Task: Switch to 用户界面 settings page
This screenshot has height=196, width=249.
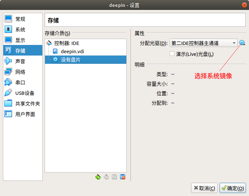Action: pyautogui.click(x=23, y=114)
